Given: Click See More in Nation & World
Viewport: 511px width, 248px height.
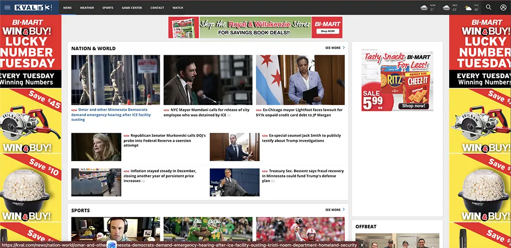Looking at the screenshot, I should coord(333,48).
